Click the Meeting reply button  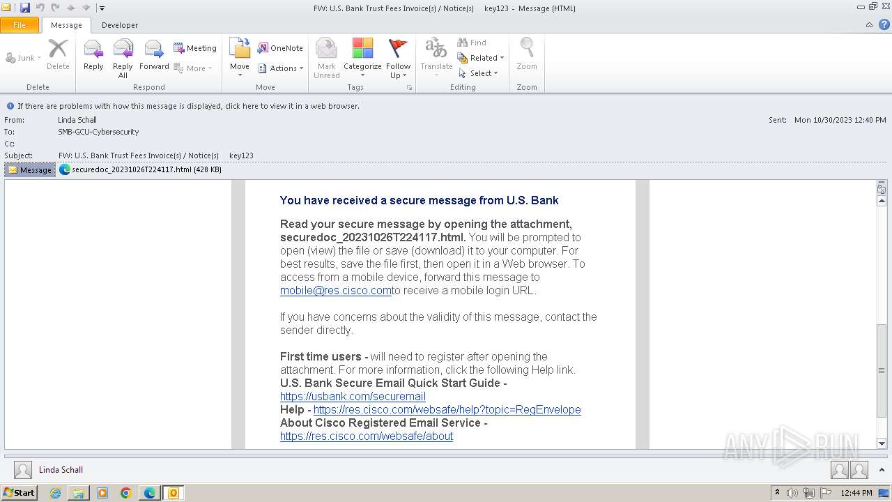click(195, 48)
